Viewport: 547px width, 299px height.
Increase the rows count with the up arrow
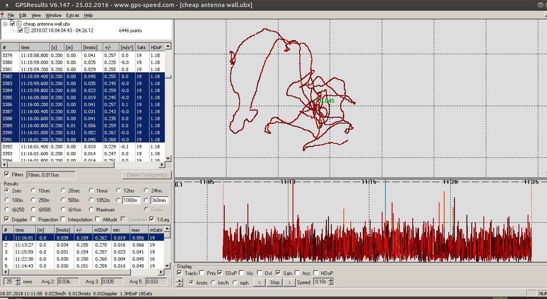coord(17,280)
